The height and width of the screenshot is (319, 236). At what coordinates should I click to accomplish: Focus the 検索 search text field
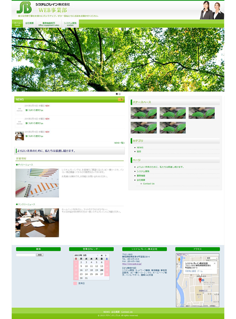point(26,255)
